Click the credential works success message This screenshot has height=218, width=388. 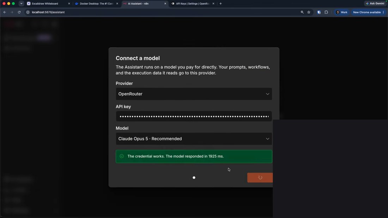click(175, 156)
